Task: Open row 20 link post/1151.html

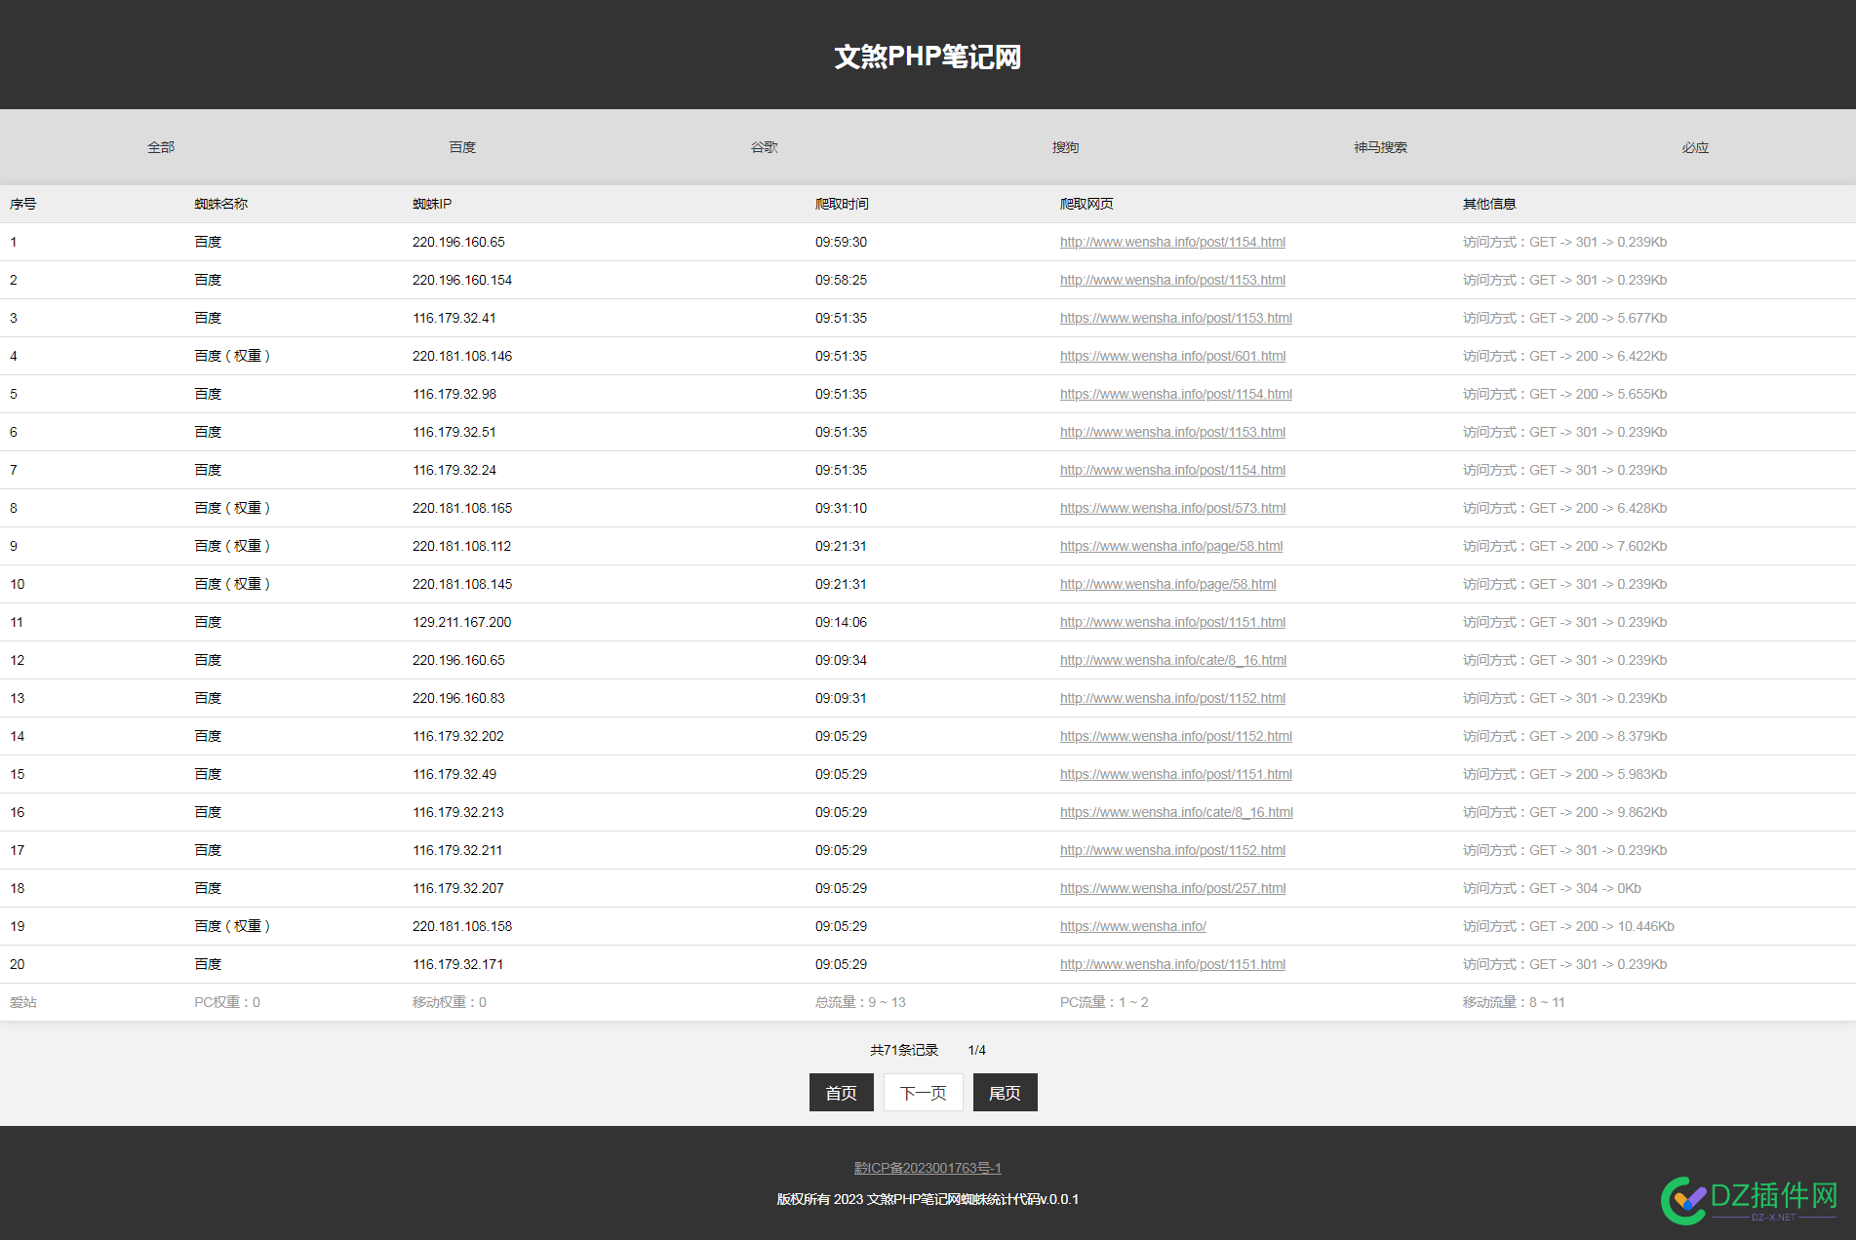Action: tap(1172, 964)
